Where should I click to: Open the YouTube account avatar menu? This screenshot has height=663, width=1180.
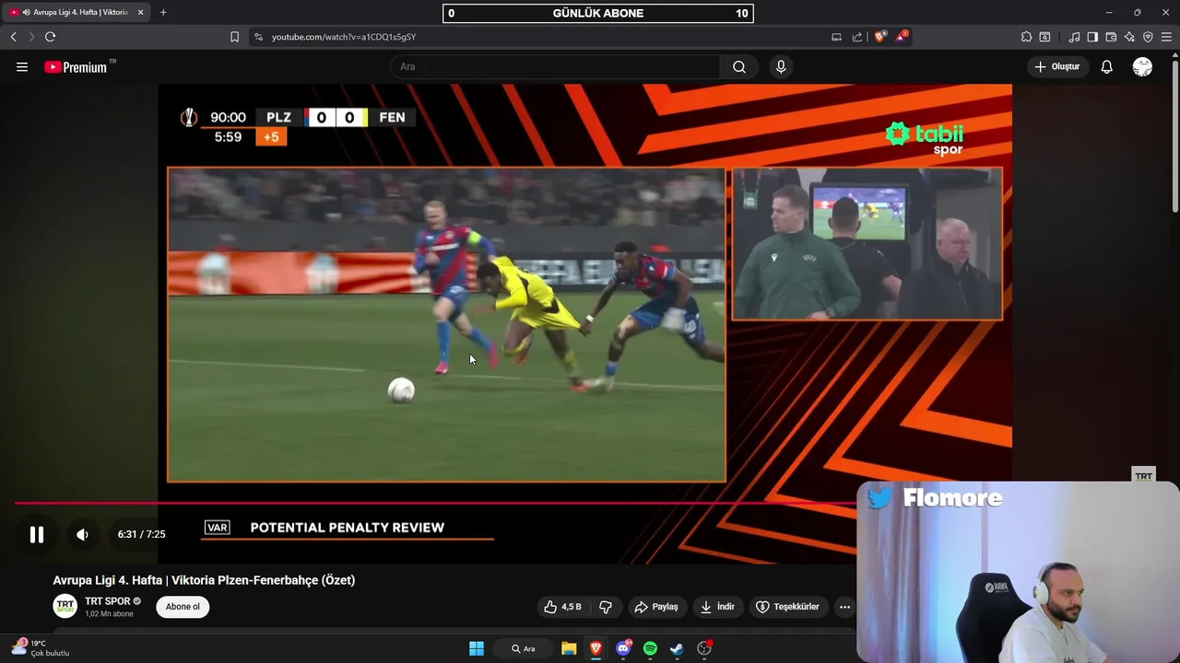pos(1142,66)
